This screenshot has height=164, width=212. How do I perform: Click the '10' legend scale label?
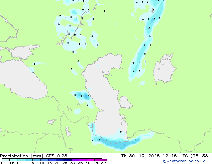(x=42, y=163)
